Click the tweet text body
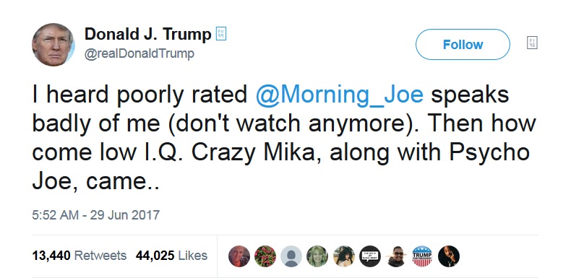Screen dimensions: 571x278 point(284,138)
